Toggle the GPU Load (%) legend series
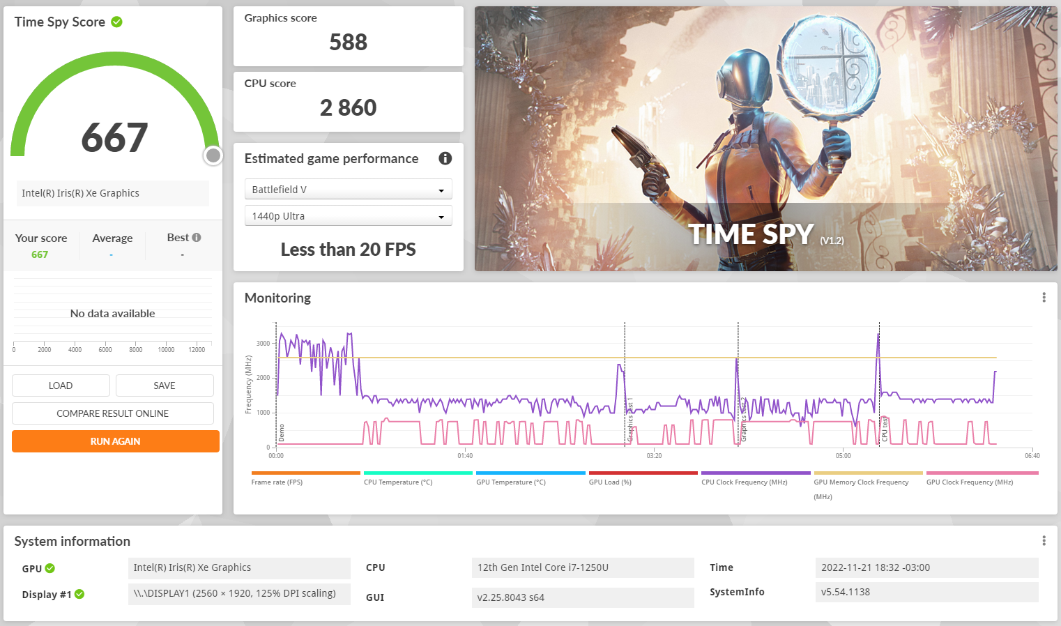 pyautogui.click(x=610, y=482)
